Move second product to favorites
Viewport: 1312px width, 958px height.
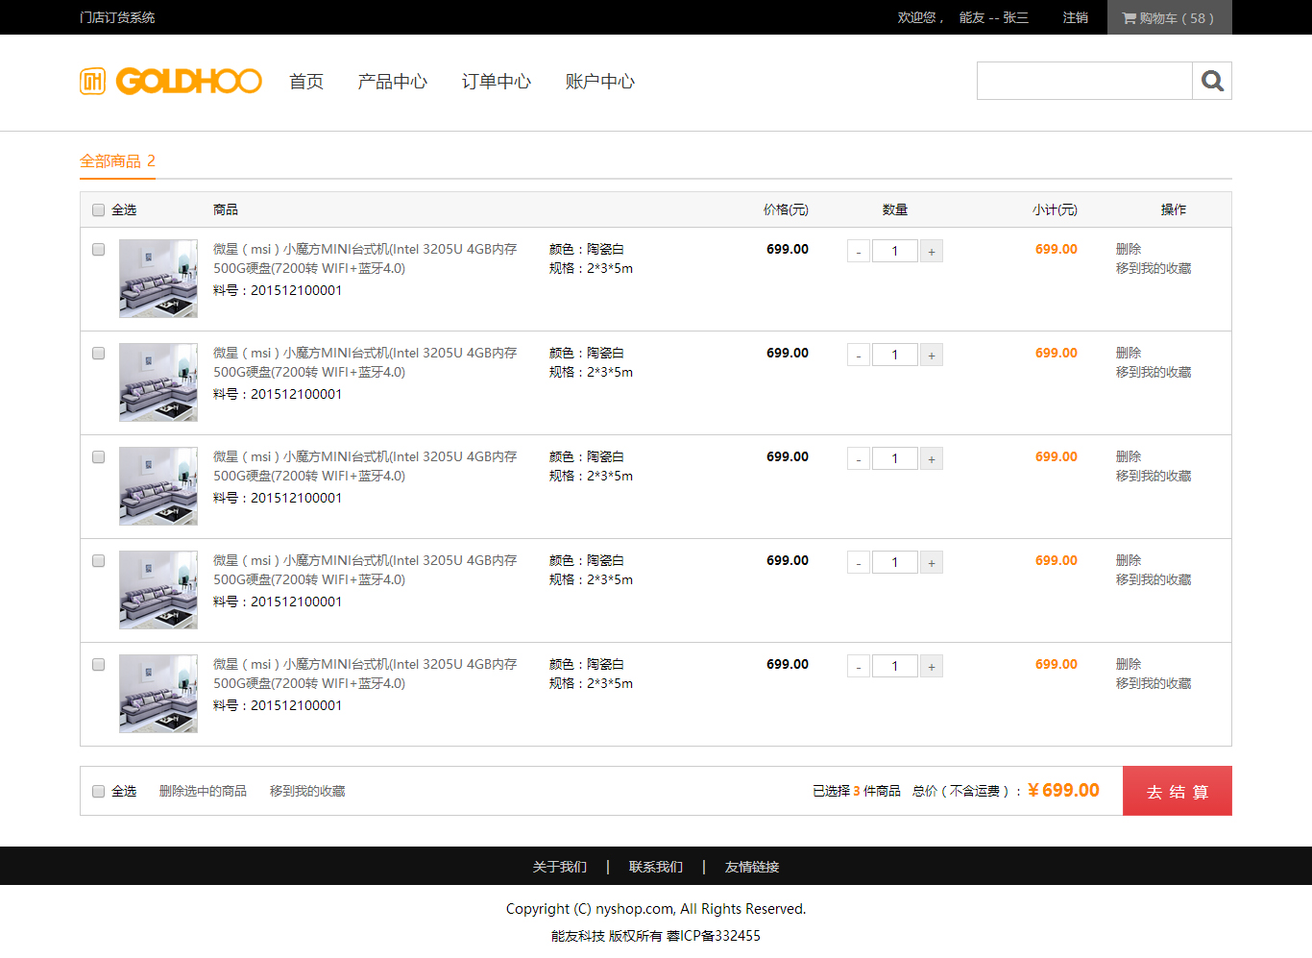tap(1153, 373)
